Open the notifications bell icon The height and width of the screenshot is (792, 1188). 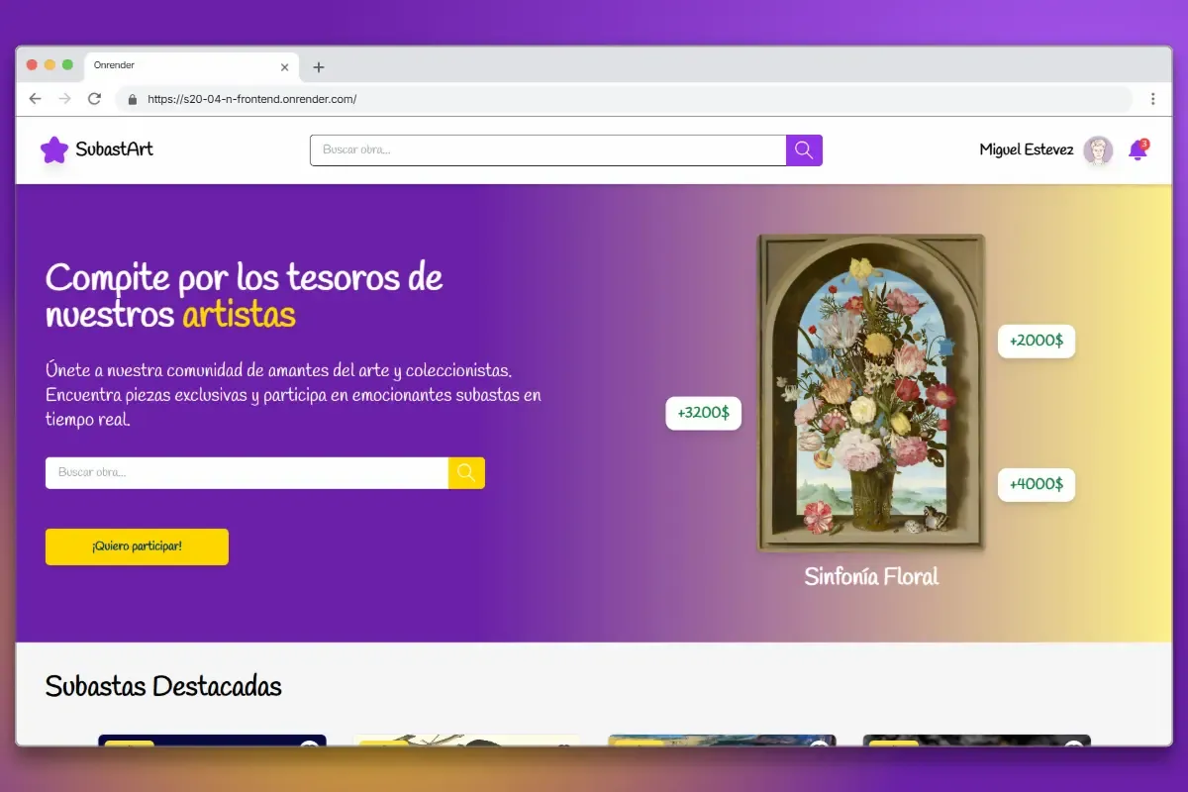[1138, 150]
